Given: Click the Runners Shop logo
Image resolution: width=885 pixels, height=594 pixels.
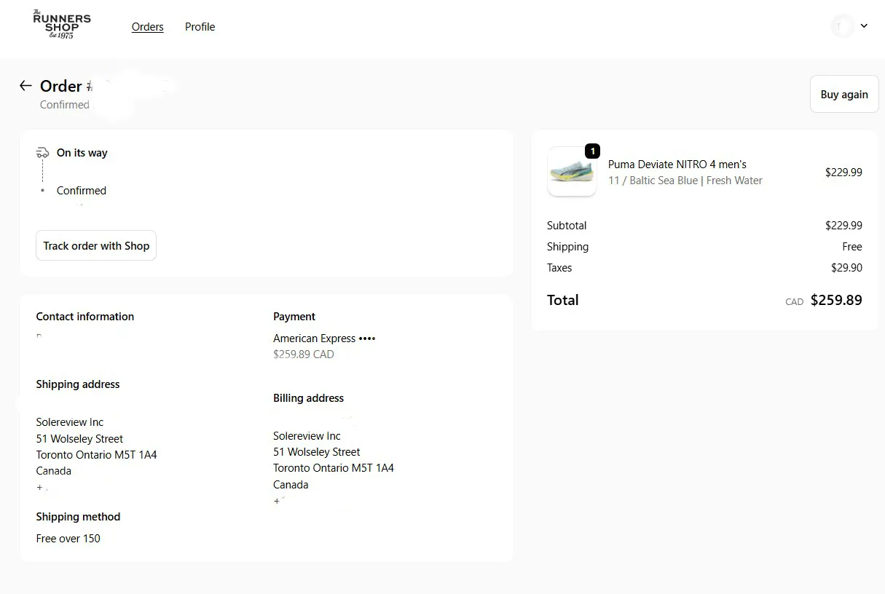Looking at the screenshot, I should tap(62, 25).
